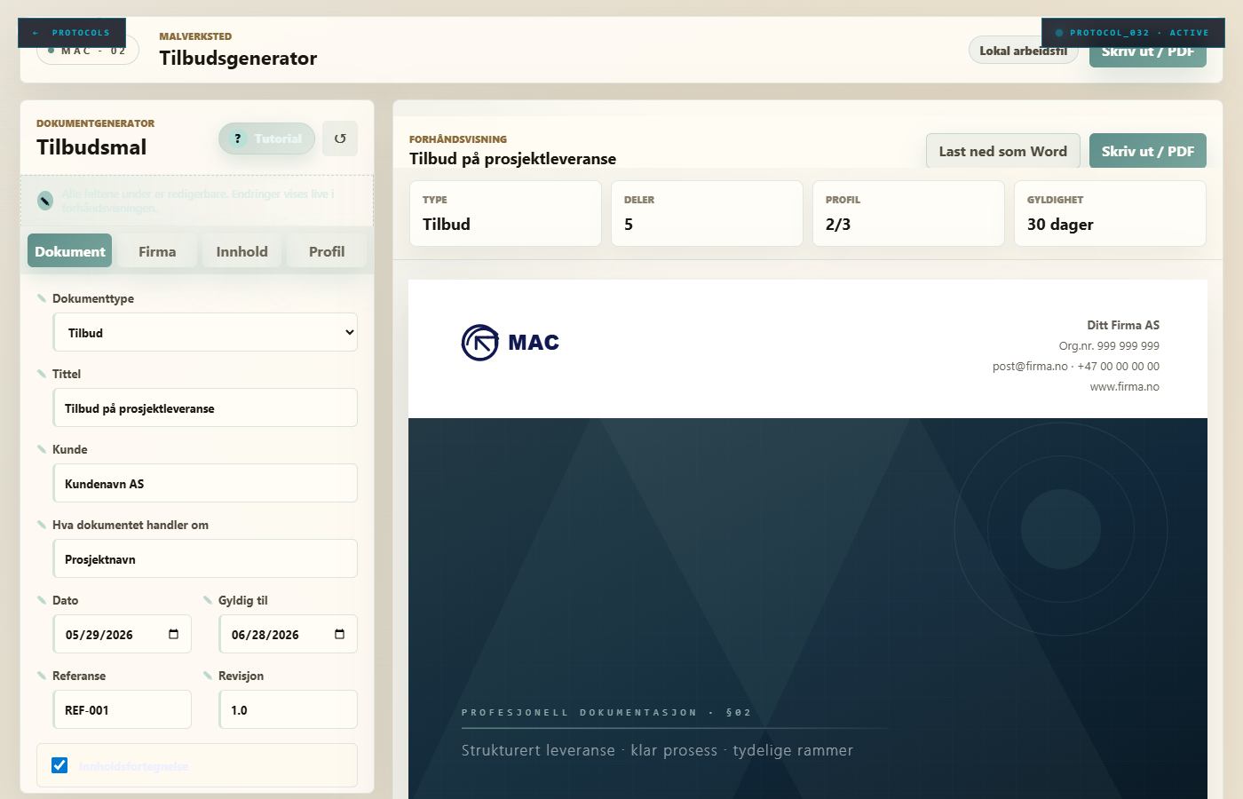Image resolution: width=1243 pixels, height=799 pixels.
Task: Click the question mark Tutorial icon
Action: tap(237, 138)
